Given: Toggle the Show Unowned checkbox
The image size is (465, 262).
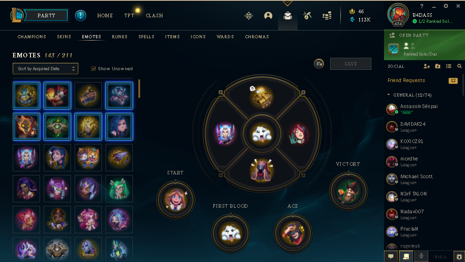Looking at the screenshot, I should [93, 69].
